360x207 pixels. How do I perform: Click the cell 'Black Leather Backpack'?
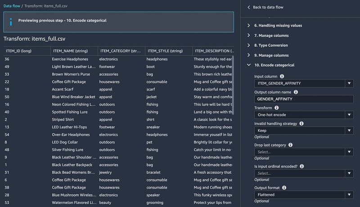[x=72, y=165]
